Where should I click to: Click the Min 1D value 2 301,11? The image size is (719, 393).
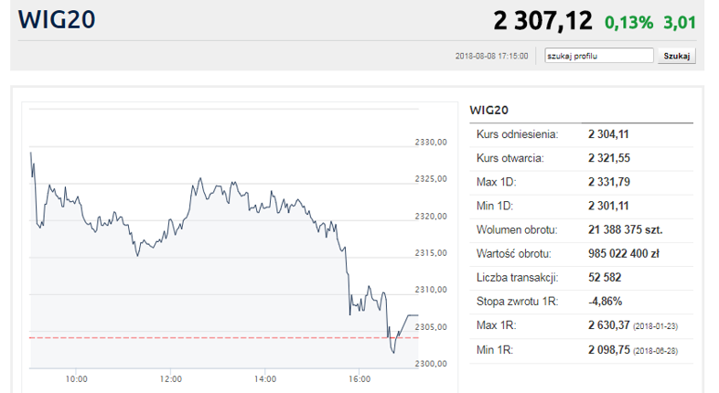[x=608, y=206]
